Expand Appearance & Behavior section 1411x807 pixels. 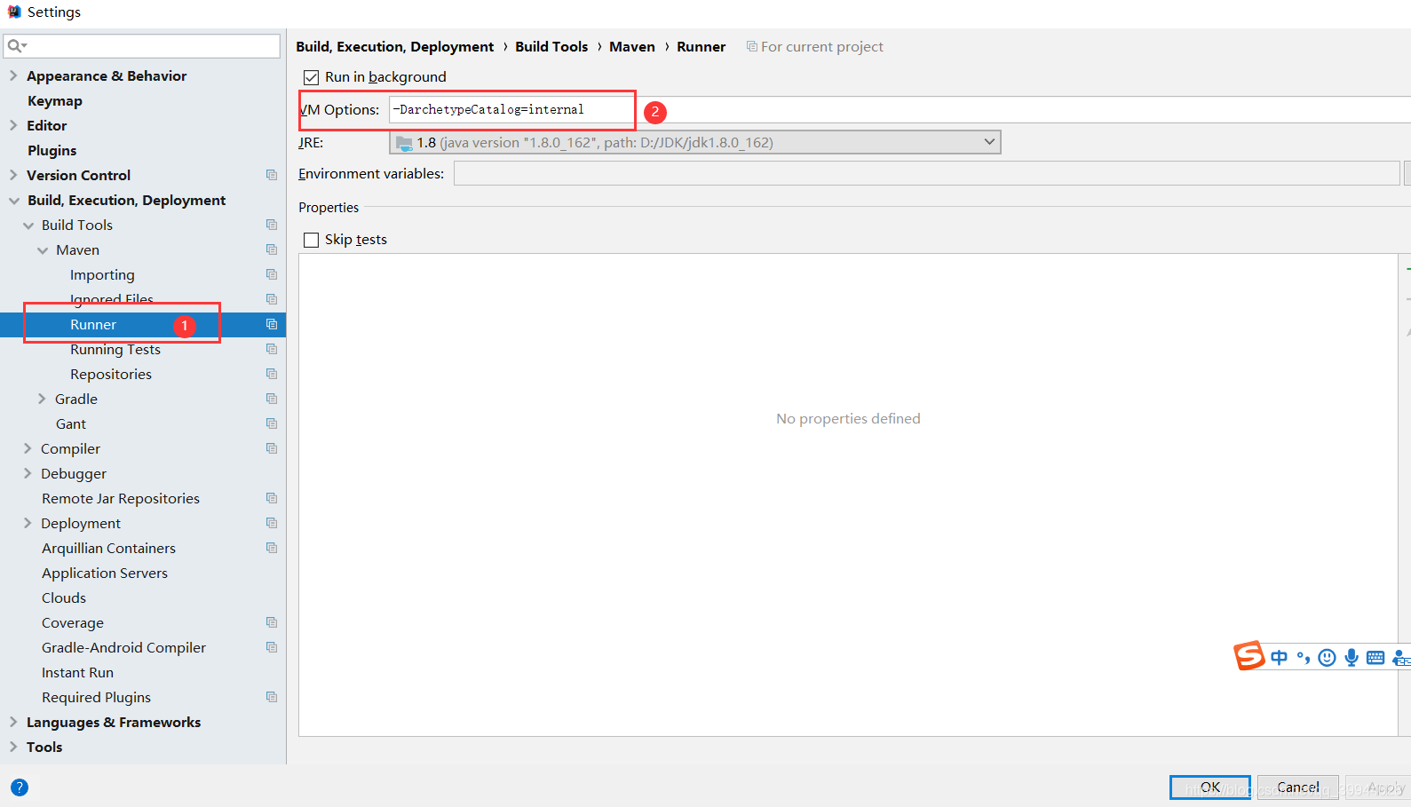click(13, 75)
